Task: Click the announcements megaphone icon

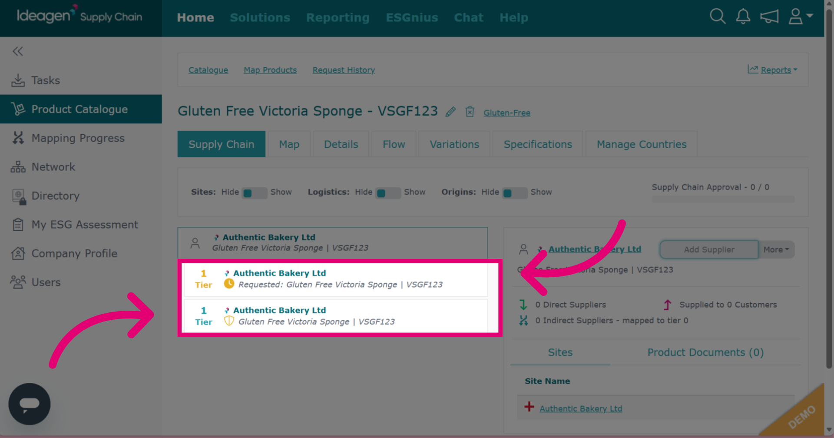Action: click(x=769, y=17)
